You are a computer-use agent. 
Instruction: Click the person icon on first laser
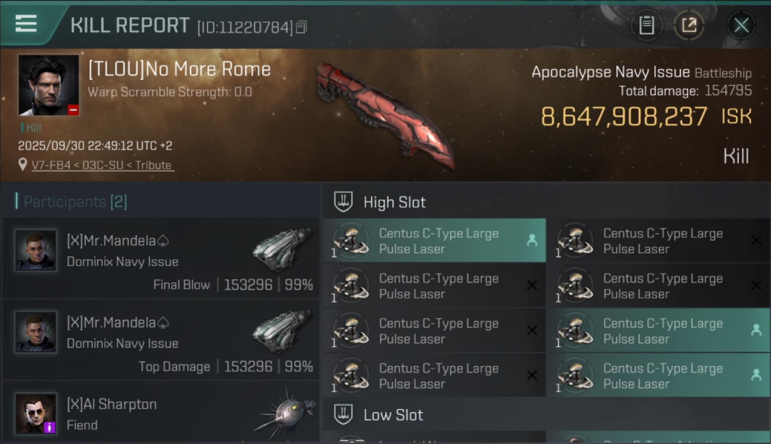[x=531, y=240]
